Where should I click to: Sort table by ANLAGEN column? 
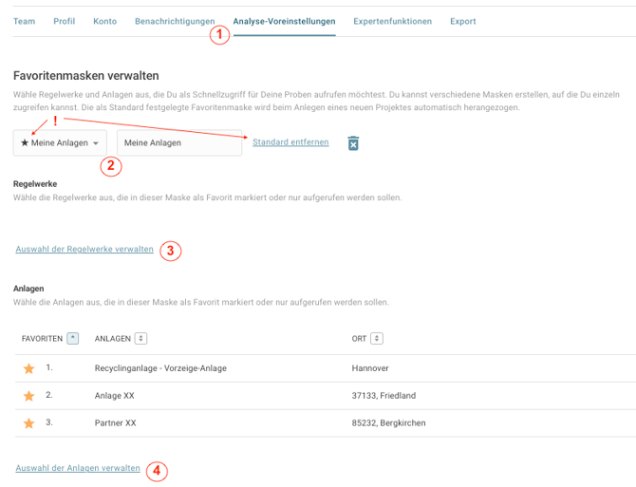pyautogui.click(x=140, y=338)
